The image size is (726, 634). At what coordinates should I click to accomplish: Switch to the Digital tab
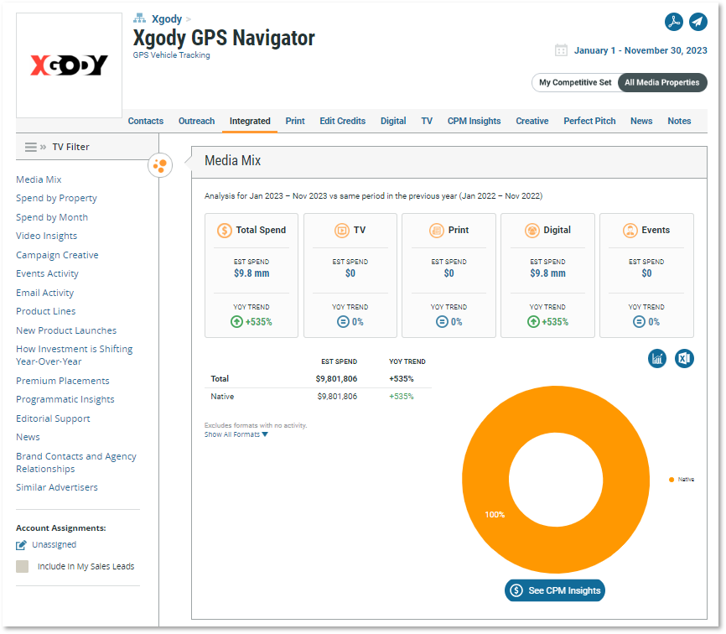pyautogui.click(x=393, y=121)
